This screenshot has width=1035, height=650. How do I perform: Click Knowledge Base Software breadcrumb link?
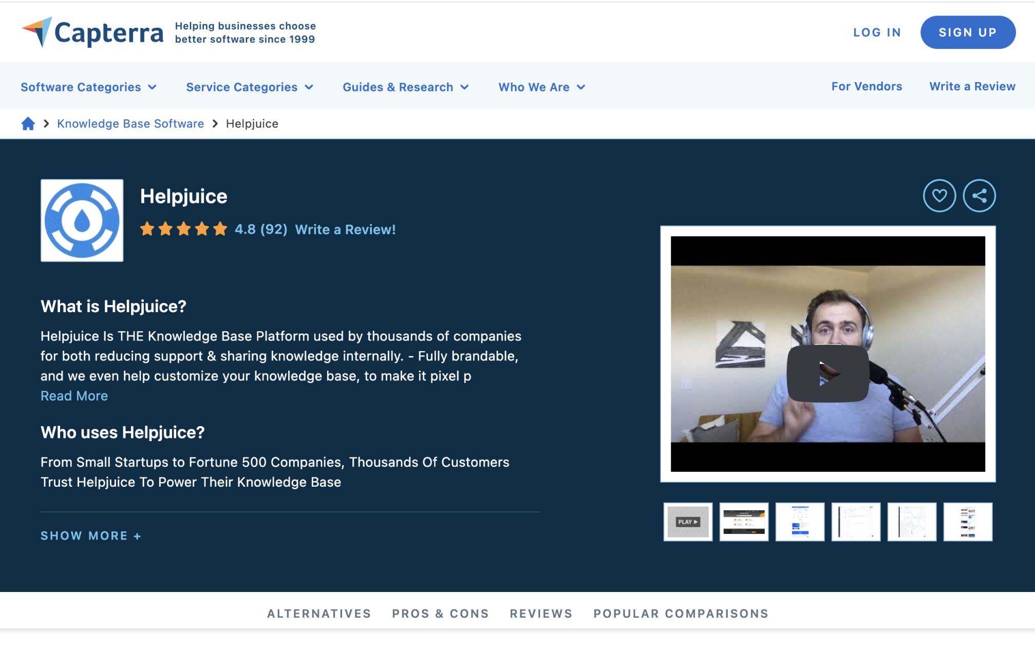[x=130, y=124]
